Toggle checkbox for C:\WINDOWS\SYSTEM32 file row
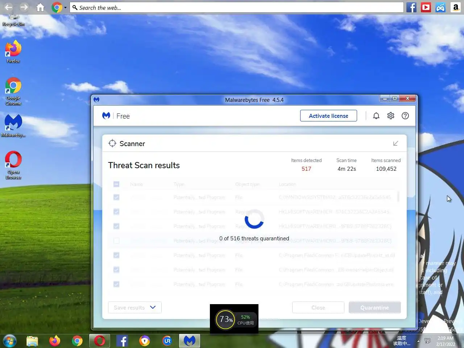 coord(116,197)
